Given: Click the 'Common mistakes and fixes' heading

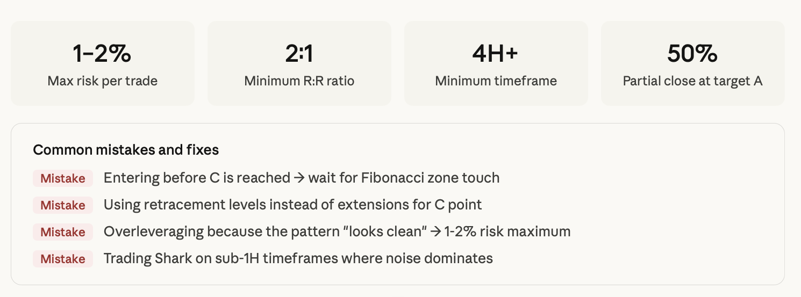Looking at the screenshot, I should pos(126,150).
